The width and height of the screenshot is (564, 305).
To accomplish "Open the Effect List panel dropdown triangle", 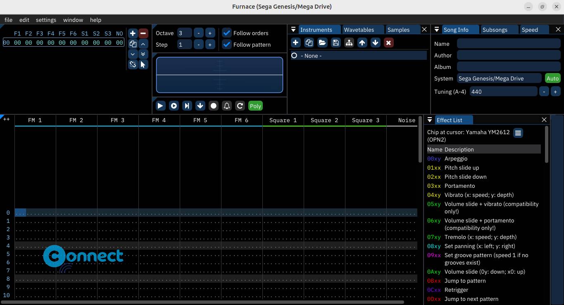I will 430,120.
